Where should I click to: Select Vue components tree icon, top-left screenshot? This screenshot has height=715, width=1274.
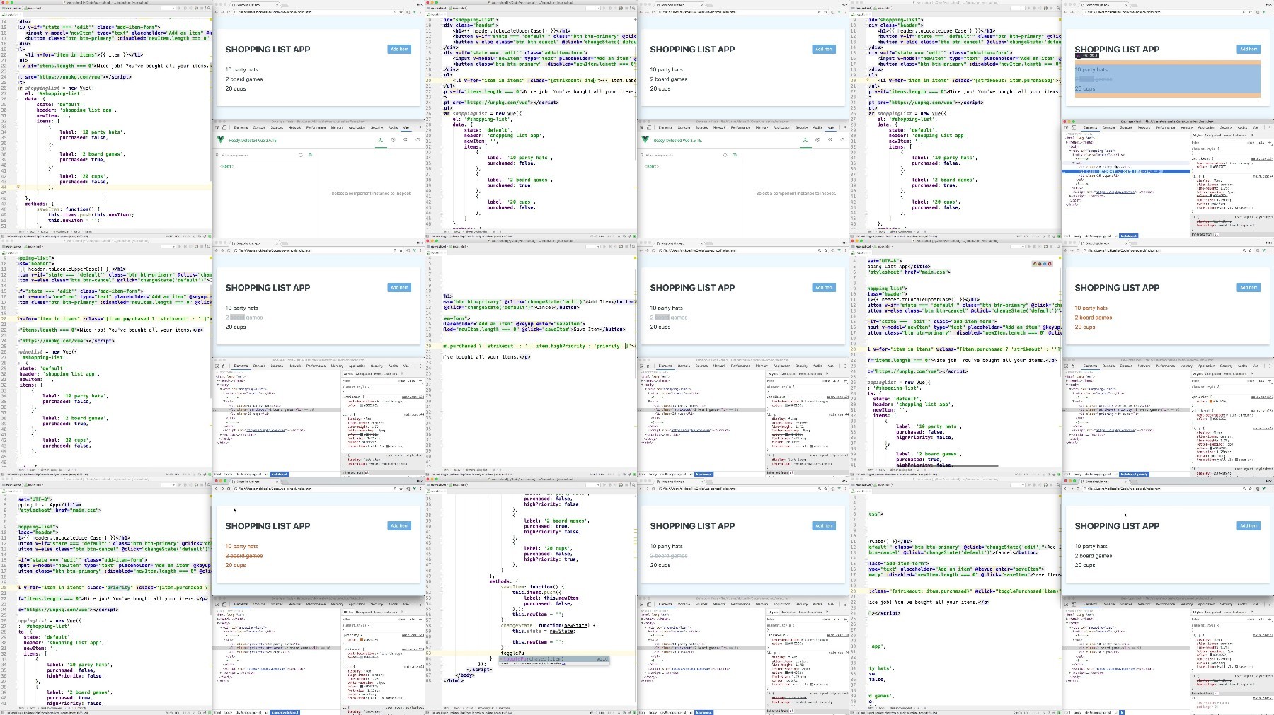click(x=380, y=140)
